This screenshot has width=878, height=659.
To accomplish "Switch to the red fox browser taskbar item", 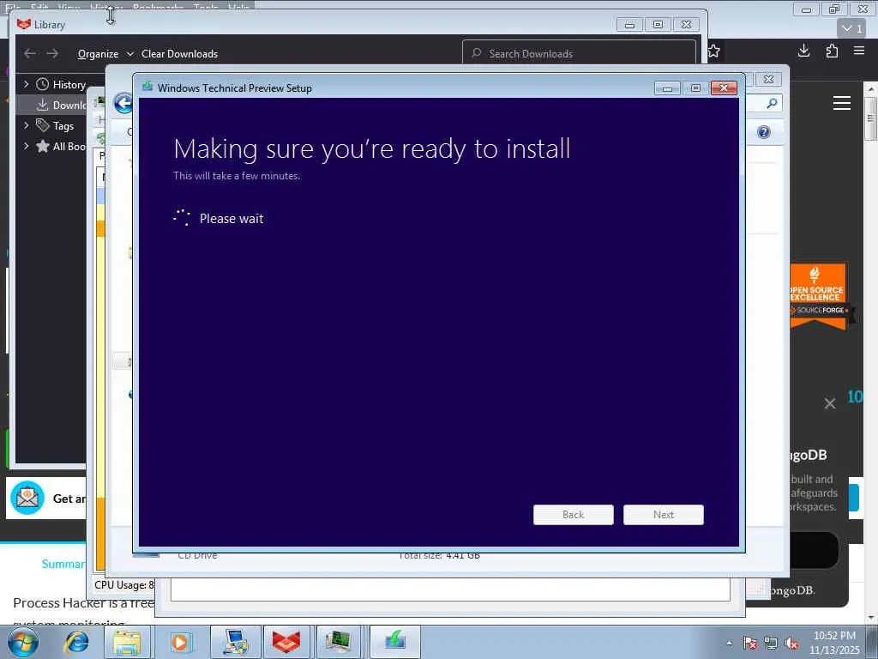I will coord(286,642).
